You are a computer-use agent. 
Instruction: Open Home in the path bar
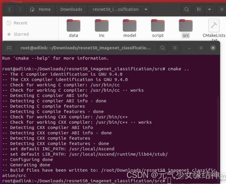click(x=41, y=10)
